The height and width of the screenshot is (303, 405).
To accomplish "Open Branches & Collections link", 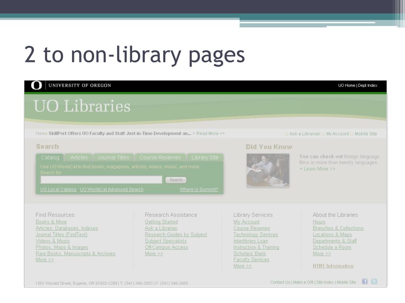I will (338, 228).
